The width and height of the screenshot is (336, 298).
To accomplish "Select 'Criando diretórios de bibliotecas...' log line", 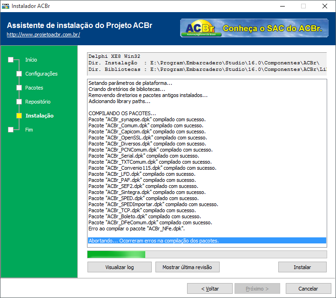I will pyautogui.click(x=127, y=89).
